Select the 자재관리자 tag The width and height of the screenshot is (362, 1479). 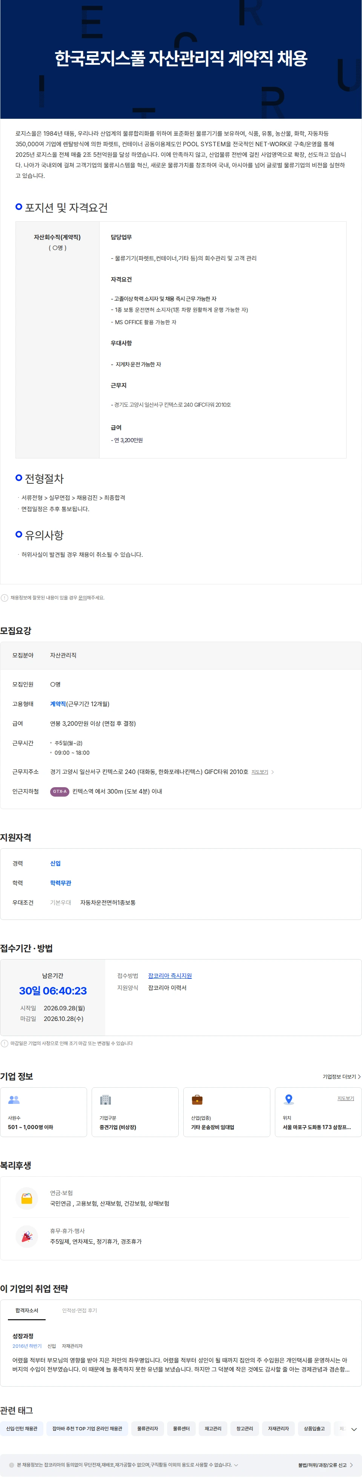pos(279,1428)
